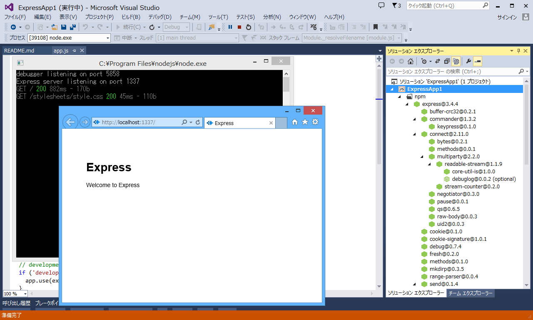
Task: Collapse the multiparty@2.2.0 package node
Action: click(422, 156)
